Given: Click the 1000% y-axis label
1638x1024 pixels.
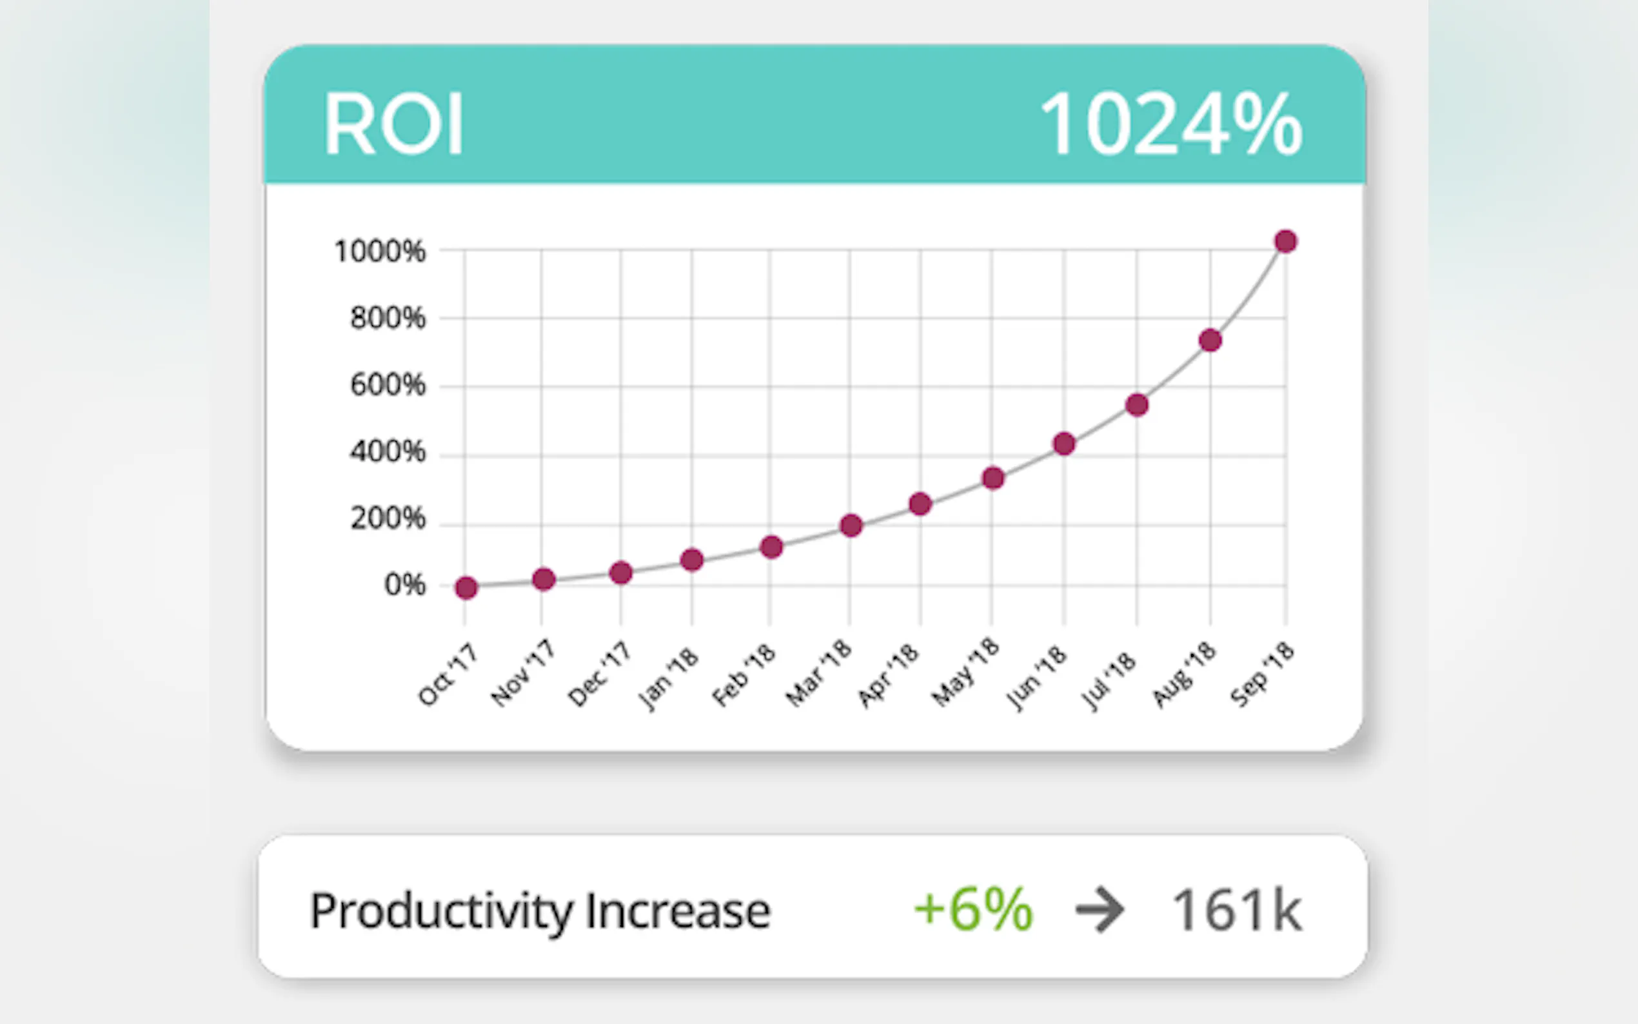Looking at the screenshot, I should point(380,251).
